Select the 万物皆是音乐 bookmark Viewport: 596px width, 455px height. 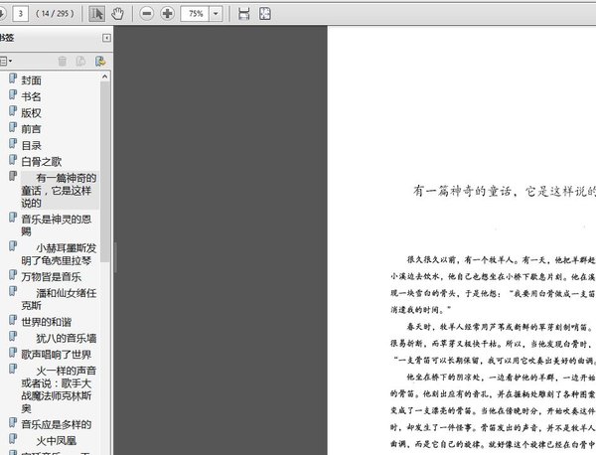pyautogui.click(x=51, y=276)
